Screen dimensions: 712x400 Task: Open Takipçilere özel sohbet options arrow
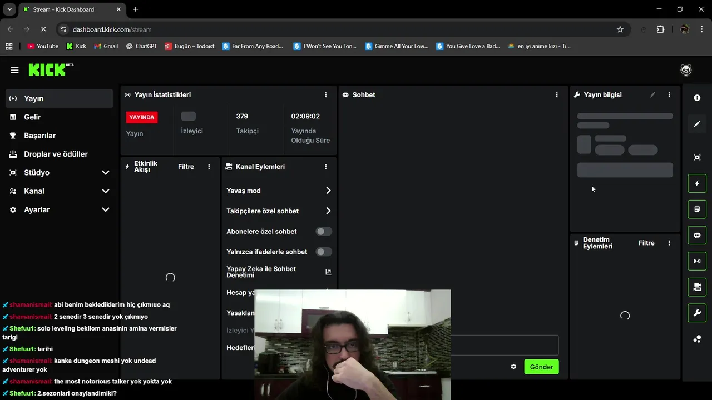[328, 211]
